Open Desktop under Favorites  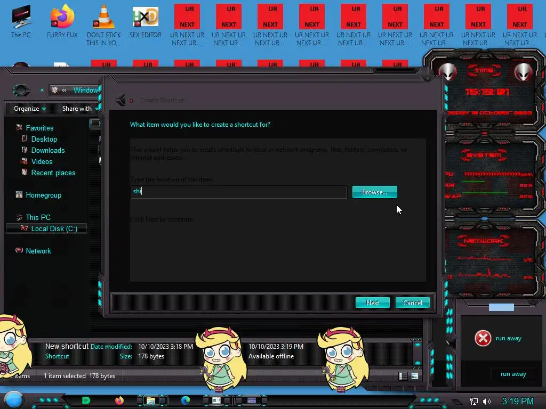pyautogui.click(x=44, y=139)
